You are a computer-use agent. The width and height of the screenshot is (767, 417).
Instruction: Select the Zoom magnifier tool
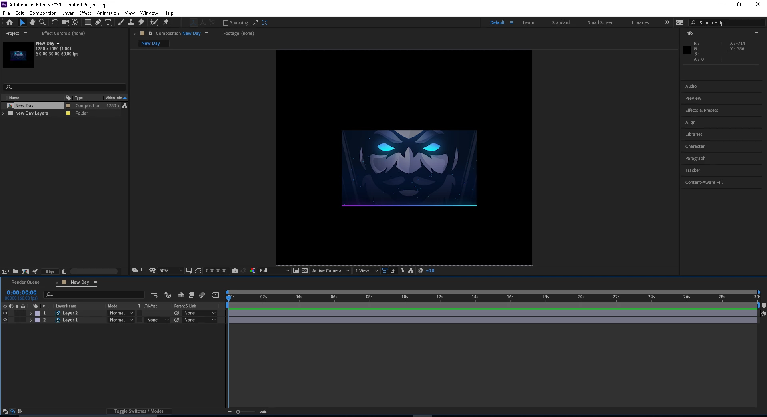pyautogui.click(x=42, y=22)
